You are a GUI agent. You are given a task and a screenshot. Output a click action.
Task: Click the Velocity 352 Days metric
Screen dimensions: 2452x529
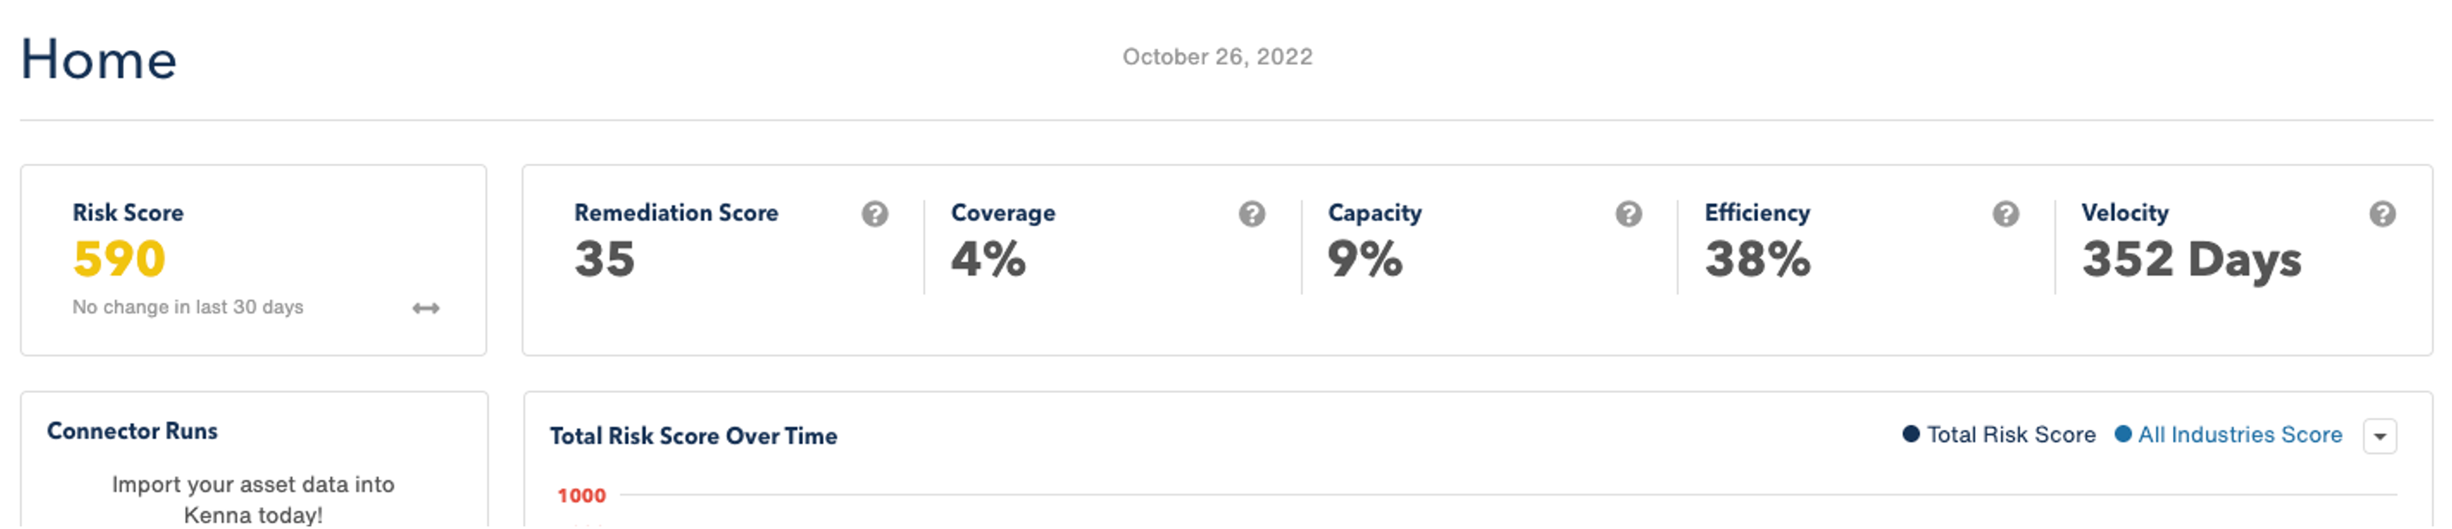tap(2191, 260)
